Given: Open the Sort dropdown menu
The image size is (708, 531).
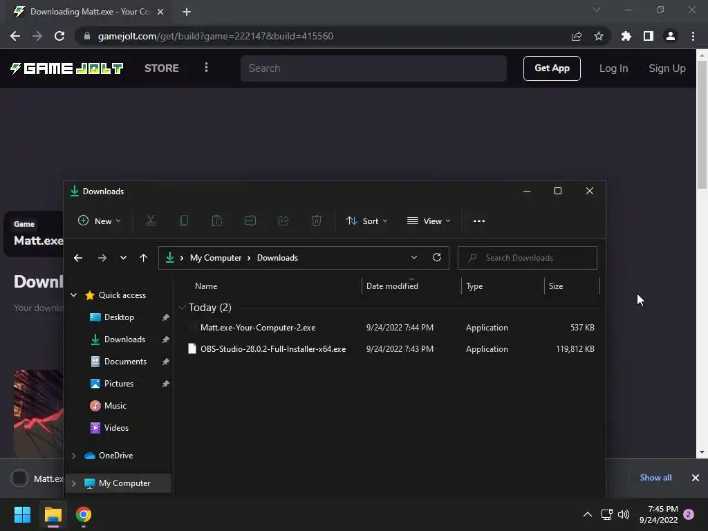Looking at the screenshot, I should [367, 221].
